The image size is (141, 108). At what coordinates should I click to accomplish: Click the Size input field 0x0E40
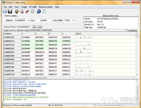click(44, 20)
